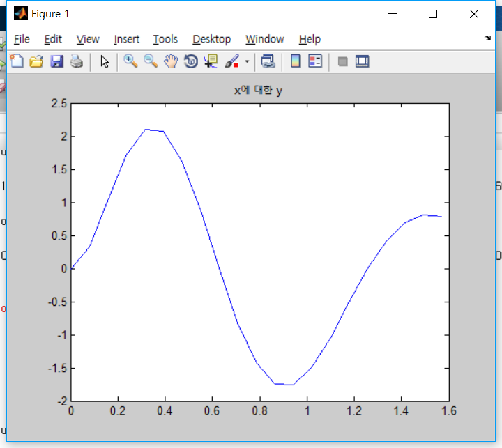Click x-axis tick label 0.8

pyautogui.click(x=259, y=411)
